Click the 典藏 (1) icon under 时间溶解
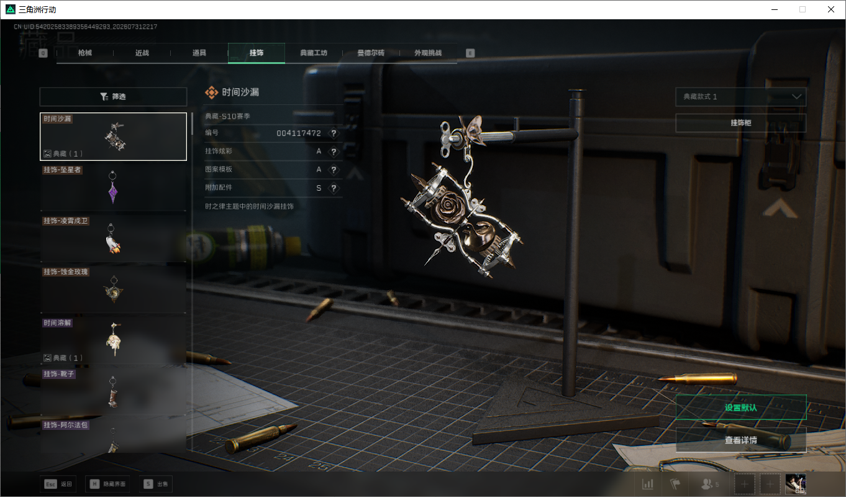 47,358
